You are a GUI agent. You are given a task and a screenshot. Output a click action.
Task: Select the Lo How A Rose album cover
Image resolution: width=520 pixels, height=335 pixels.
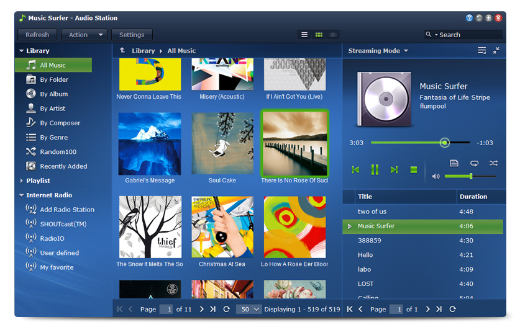(294, 227)
